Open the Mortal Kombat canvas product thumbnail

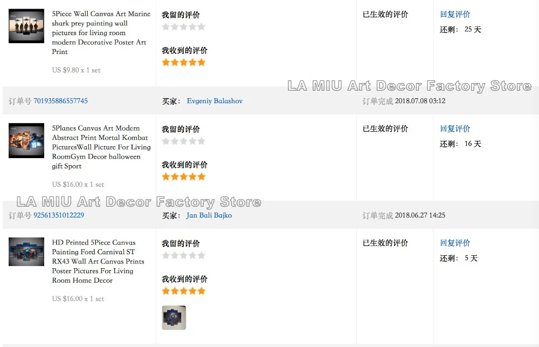26,140
